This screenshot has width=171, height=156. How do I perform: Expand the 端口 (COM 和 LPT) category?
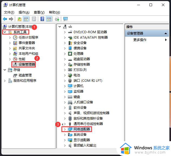pyautogui.click(x=65, y=81)
